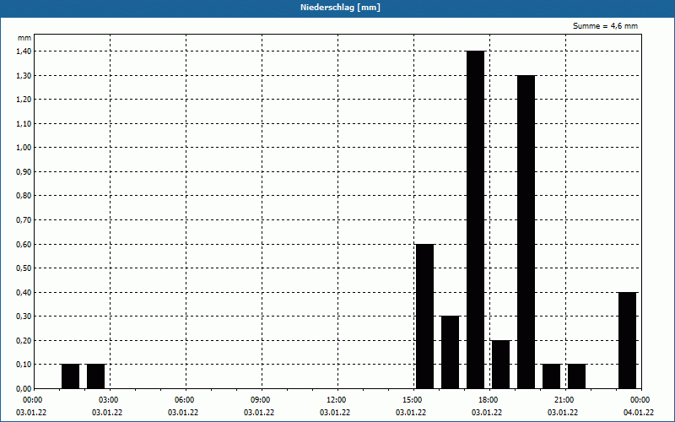Click the 'mm' unit label above the y-axis
This screenshot has width=675, height=422.
tap(24, 38)
